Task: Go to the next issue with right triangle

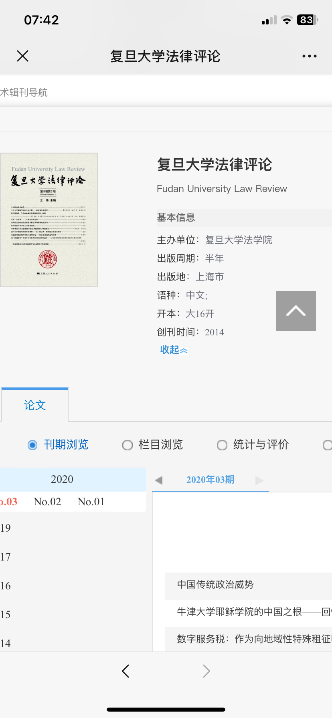Action: coord(259,480)
